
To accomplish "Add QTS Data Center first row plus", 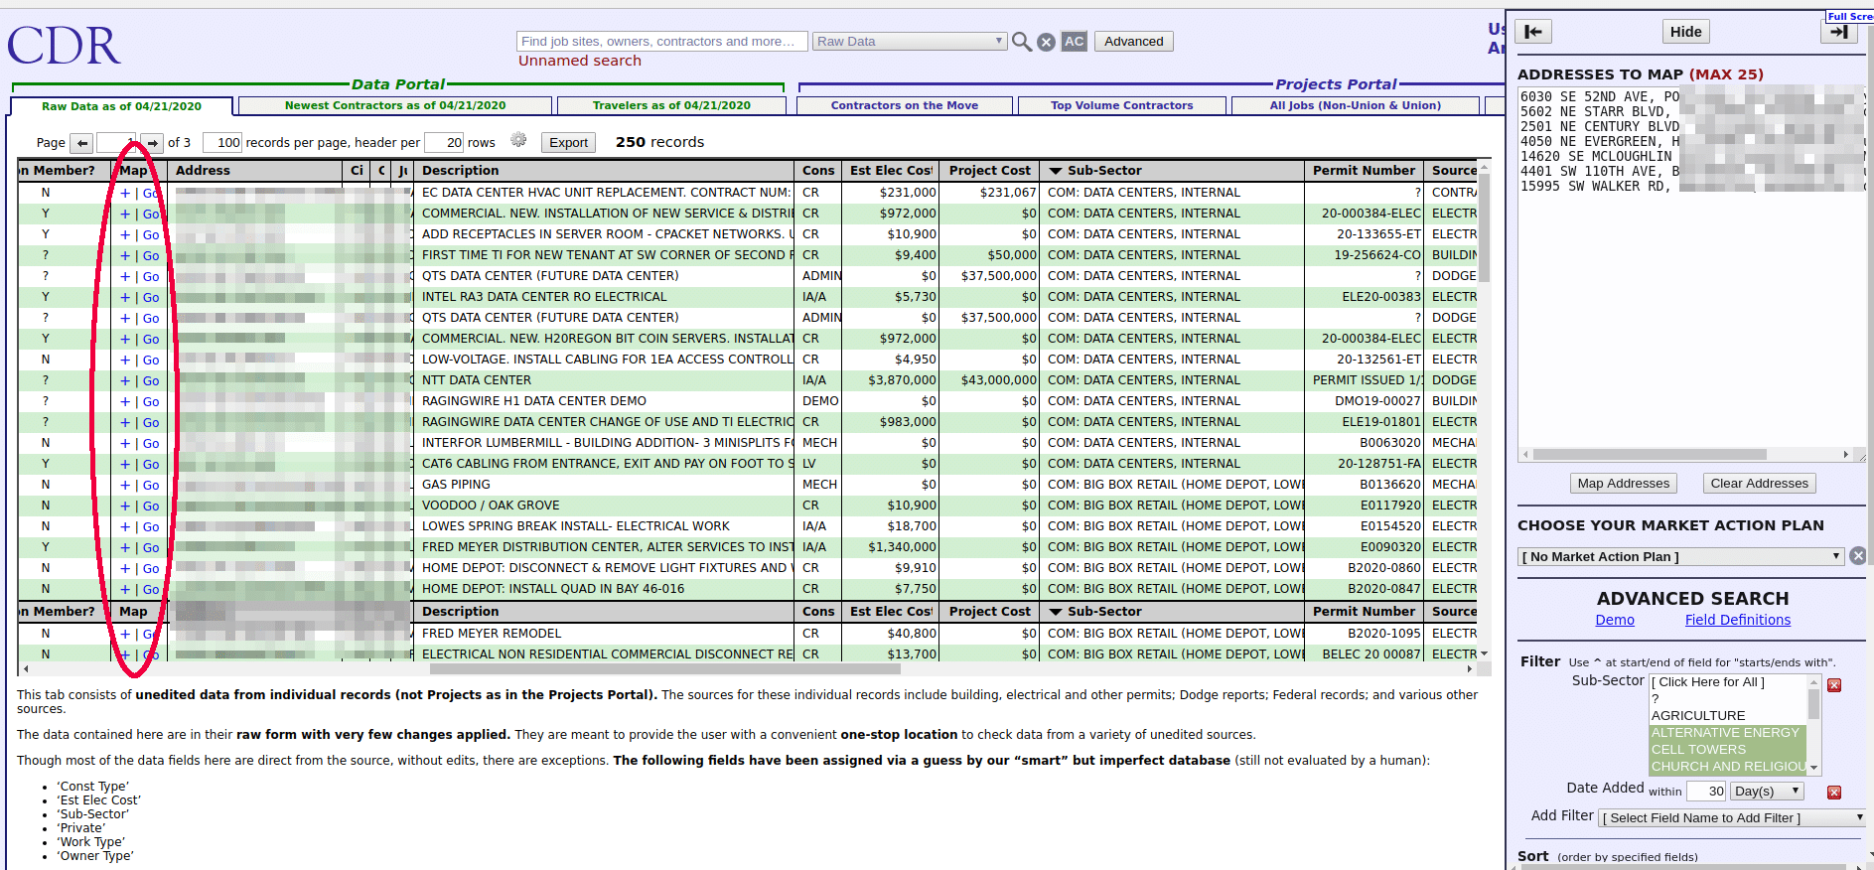I will (x=125, y=276).
